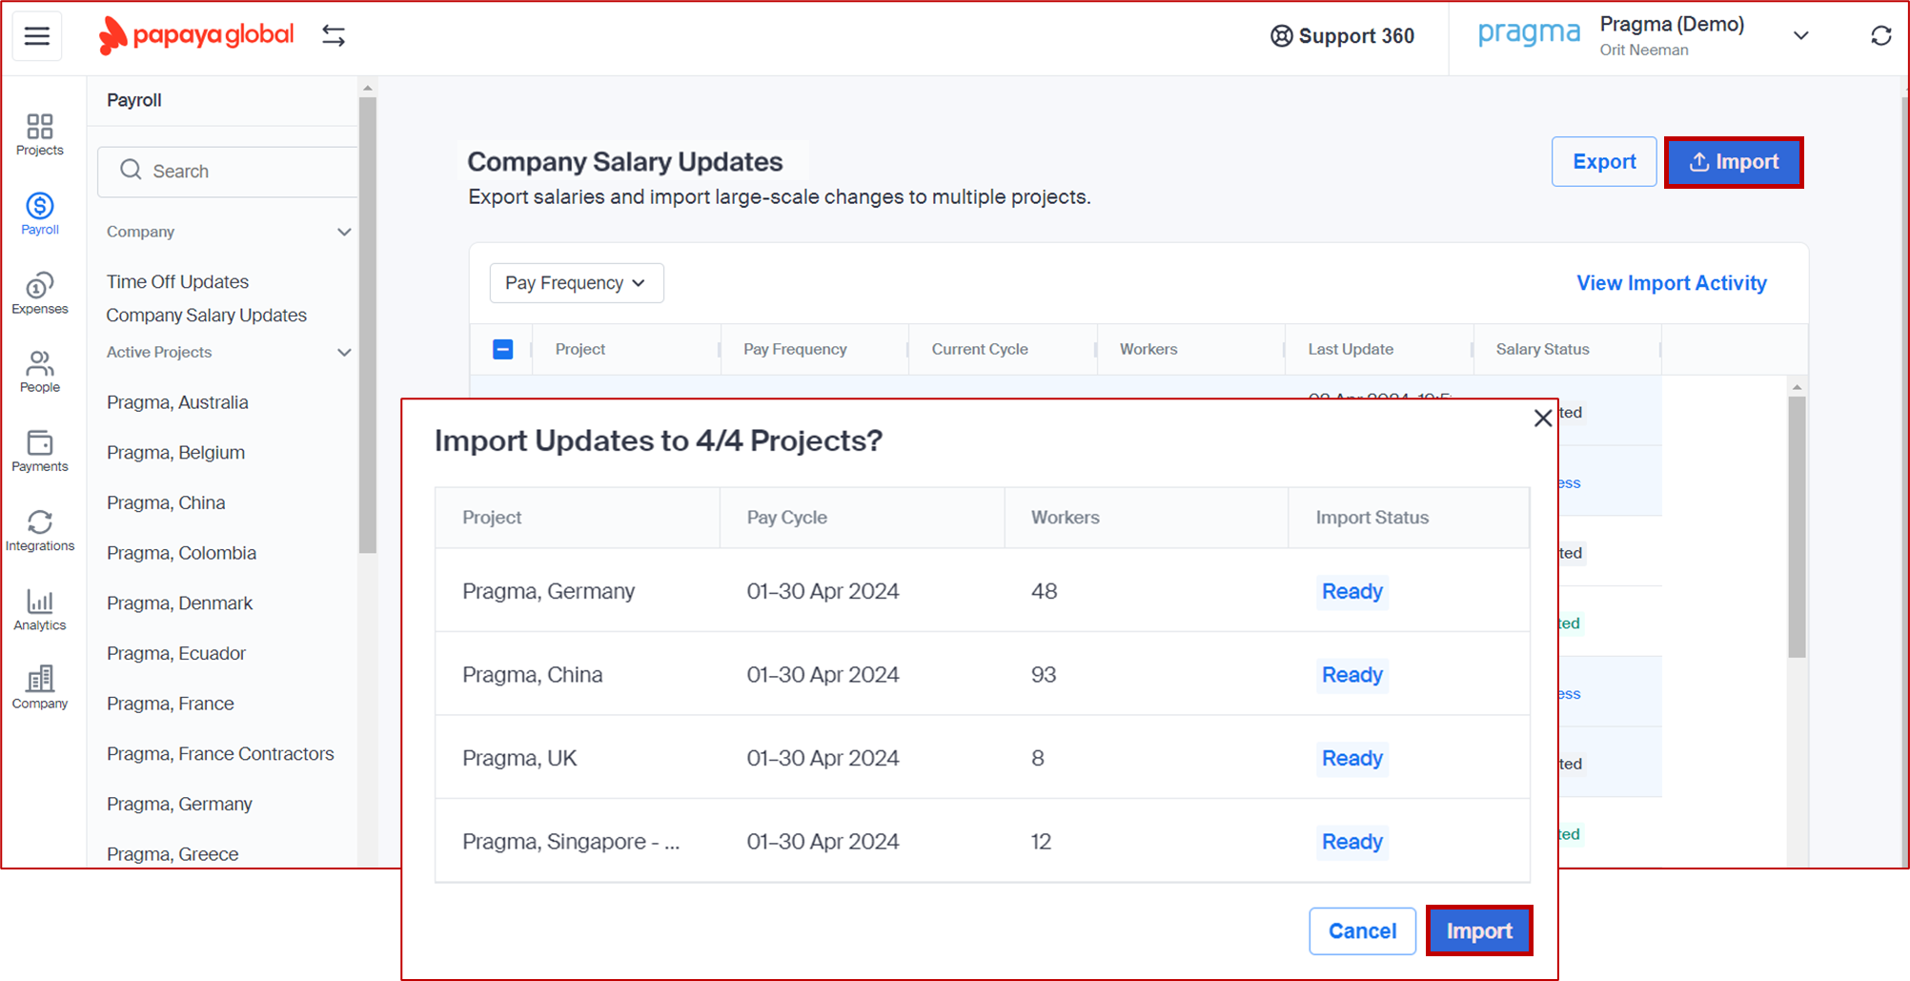Click the Payroll search field
The height and width of the screenshot is (981, 1910).
tap(227, 172)
